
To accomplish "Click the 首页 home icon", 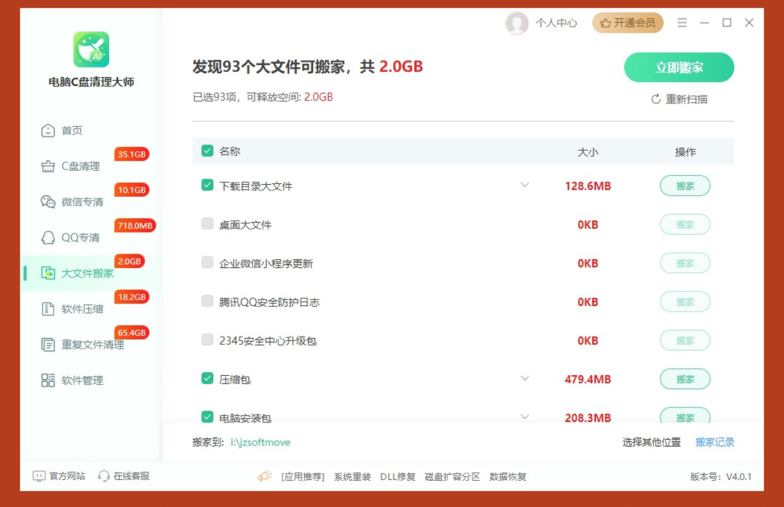I will coord(48,131).
